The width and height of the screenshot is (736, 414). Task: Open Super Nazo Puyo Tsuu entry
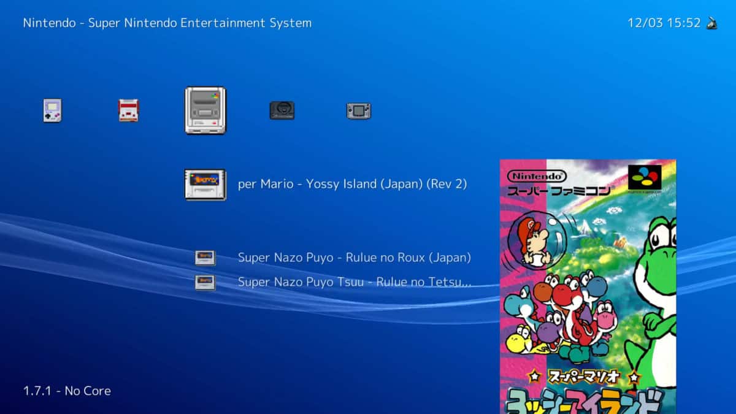pyautogui.click(x=355, y=282)
